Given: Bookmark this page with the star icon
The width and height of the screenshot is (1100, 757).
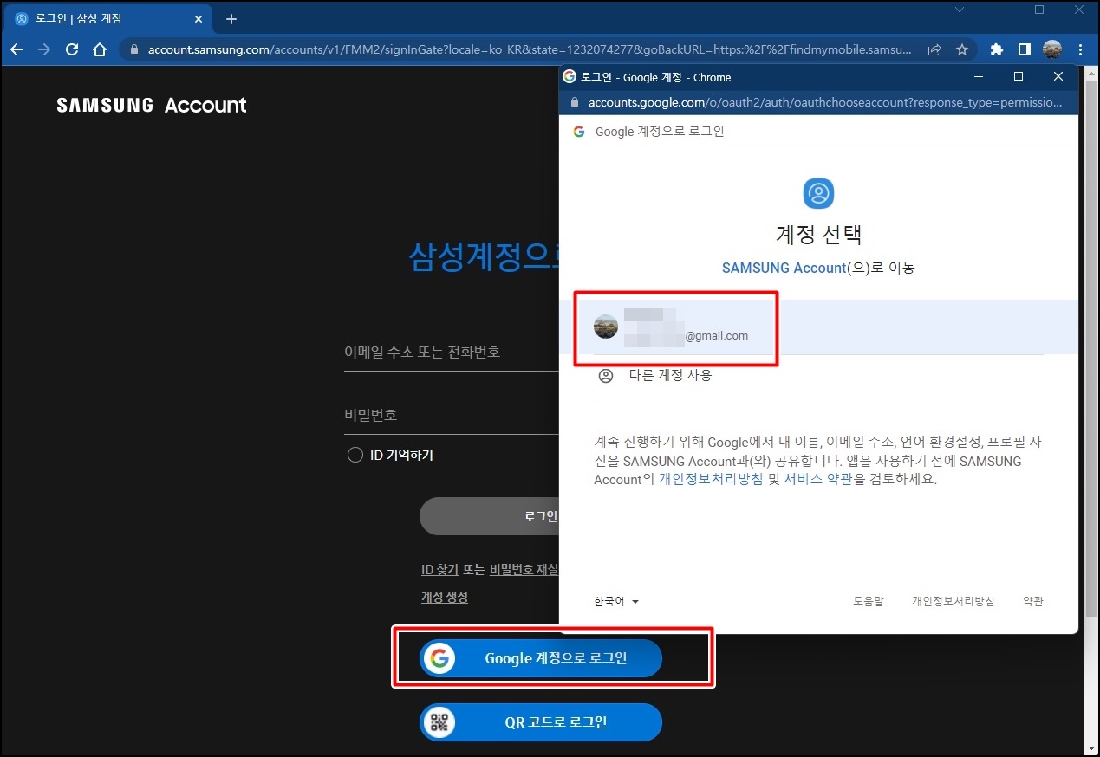Looking at the screenshot, I should (962, 49).
